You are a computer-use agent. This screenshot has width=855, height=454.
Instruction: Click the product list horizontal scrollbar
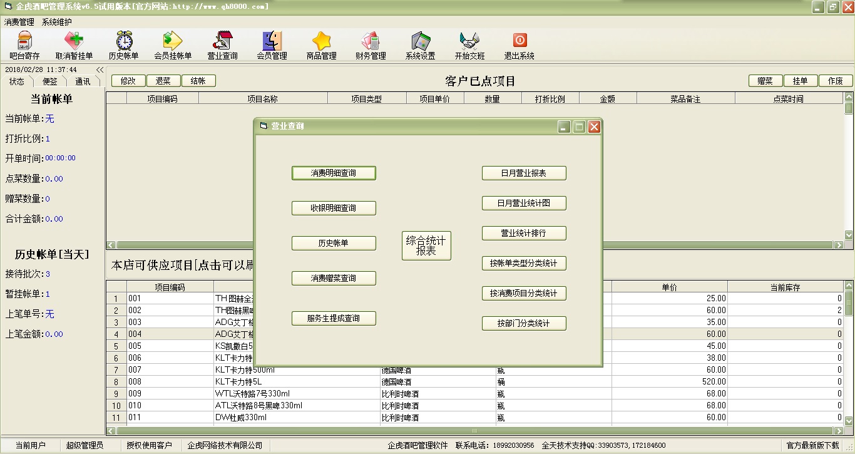475,431
